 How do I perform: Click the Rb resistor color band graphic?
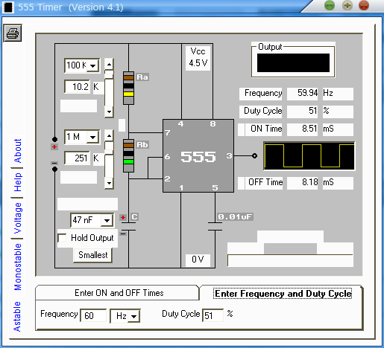coord(128,155)
